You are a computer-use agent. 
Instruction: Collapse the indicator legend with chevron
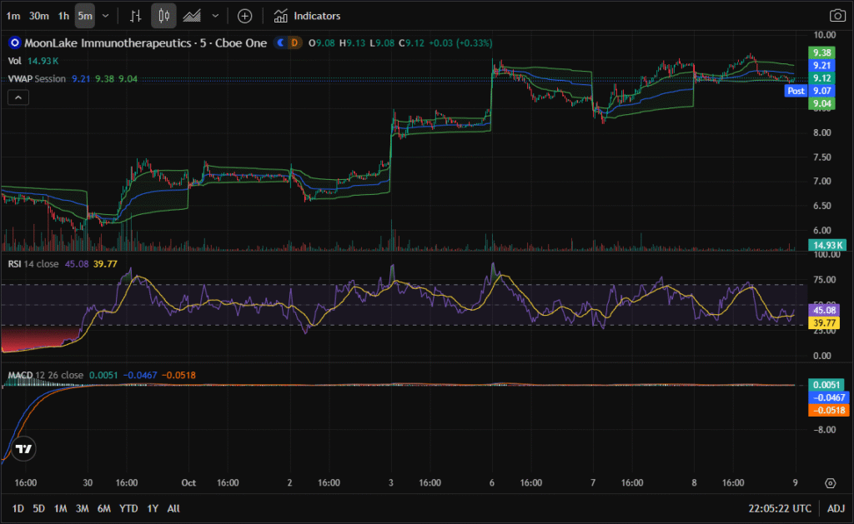pos(18,97)
